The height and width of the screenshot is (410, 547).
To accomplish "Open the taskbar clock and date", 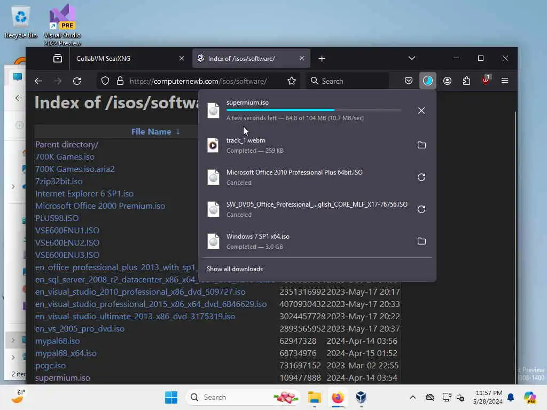I will [488, 397].
